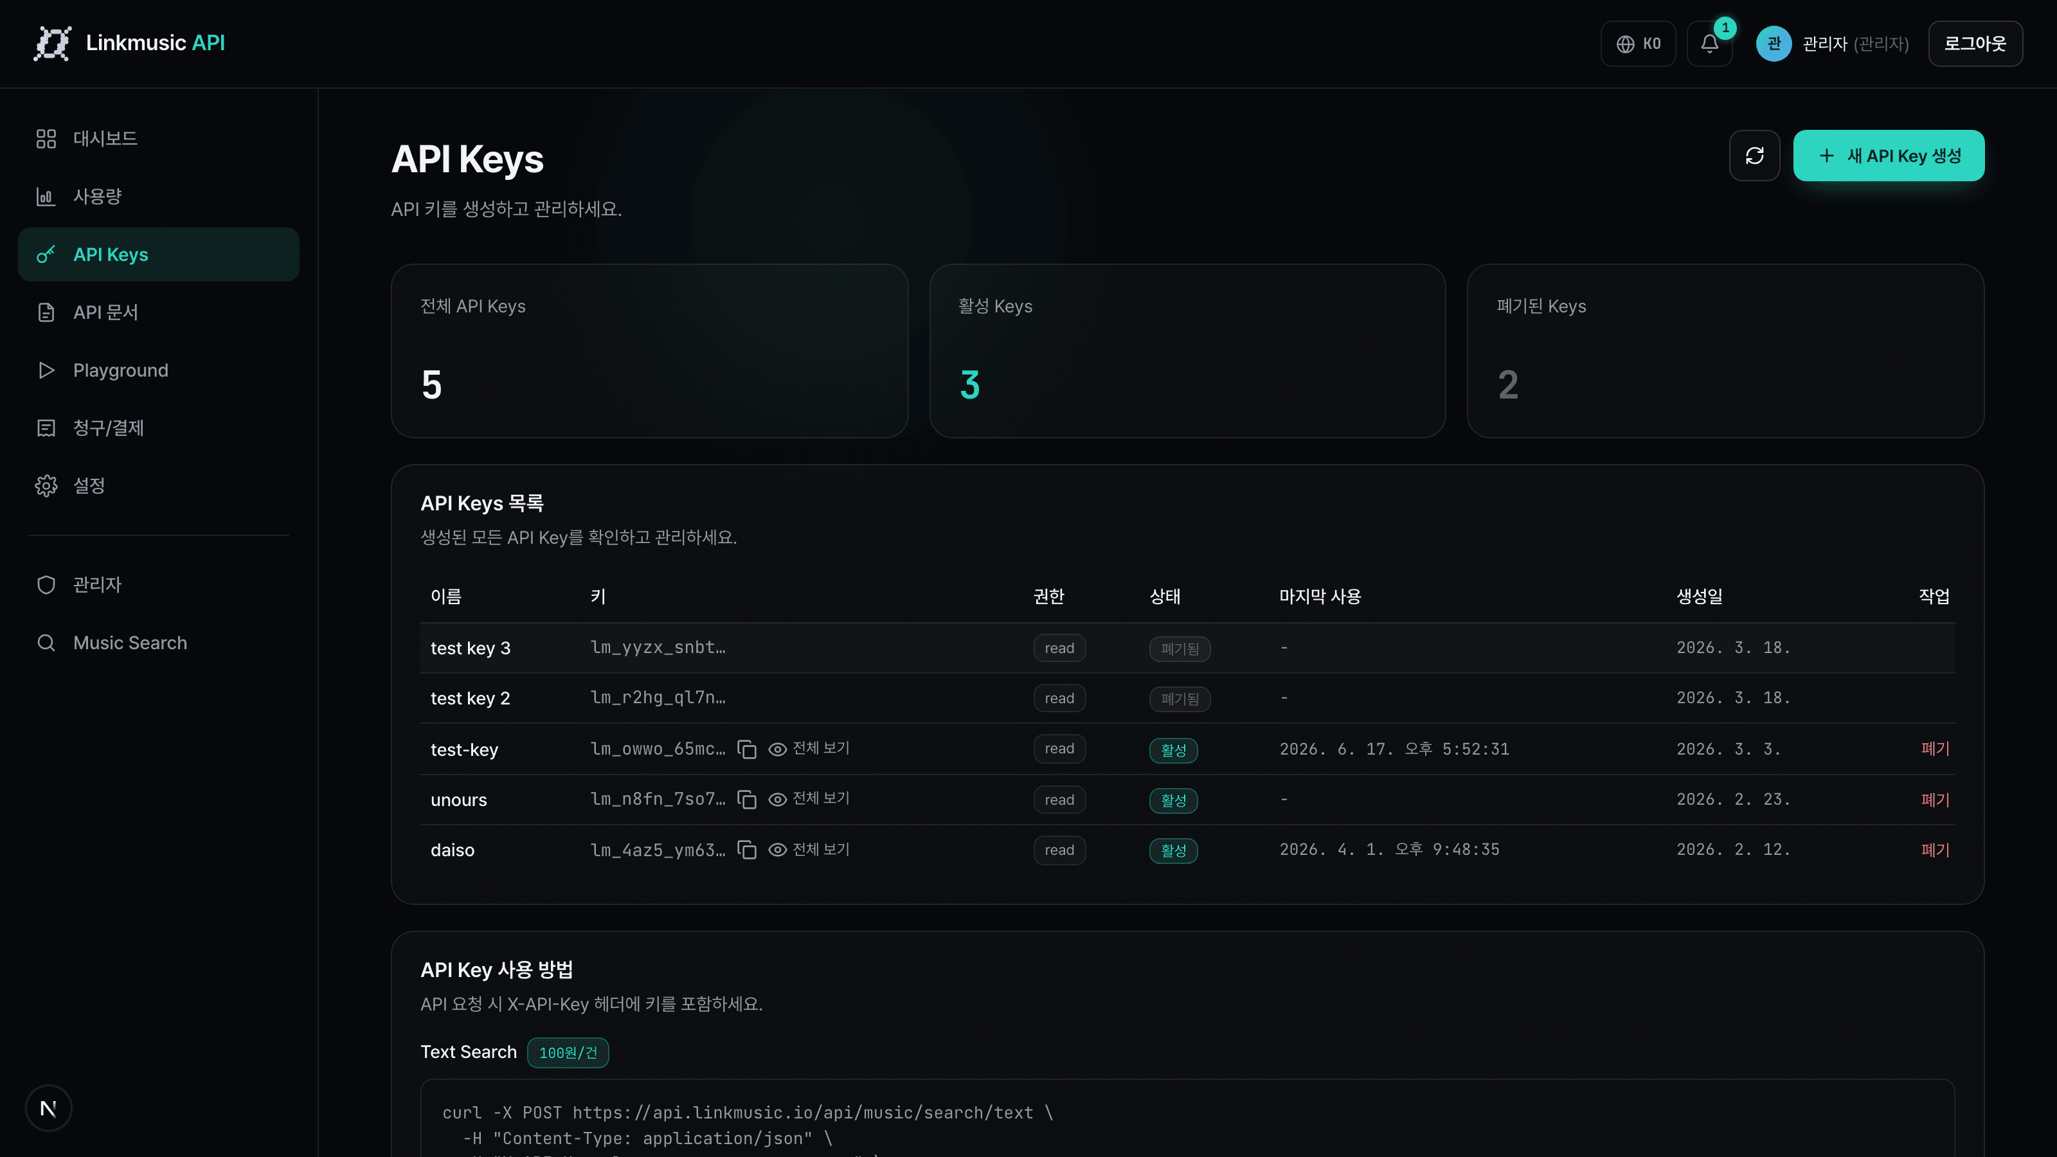Click the test-key row name
The image size is (2057, 1157).
point(464,749)
